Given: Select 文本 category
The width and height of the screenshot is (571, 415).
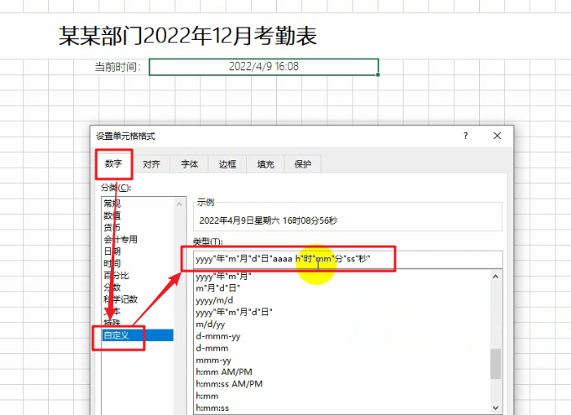Looking at the screenshot, I should 112,312.
